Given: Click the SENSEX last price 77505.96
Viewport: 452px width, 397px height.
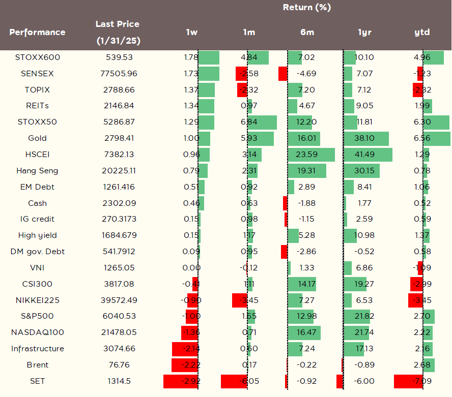Looking at the screenshot, I should coord(119,73).
